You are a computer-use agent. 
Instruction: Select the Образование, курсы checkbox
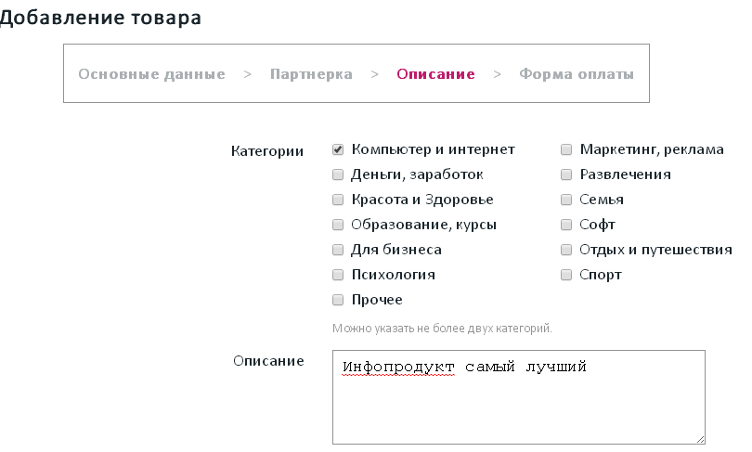click(338, 225)
